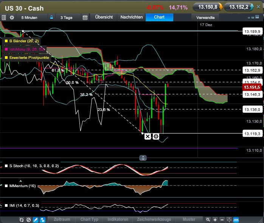Zoom in with the plus icon
Screen dimensions: 264x223
(x=215, y=220)
